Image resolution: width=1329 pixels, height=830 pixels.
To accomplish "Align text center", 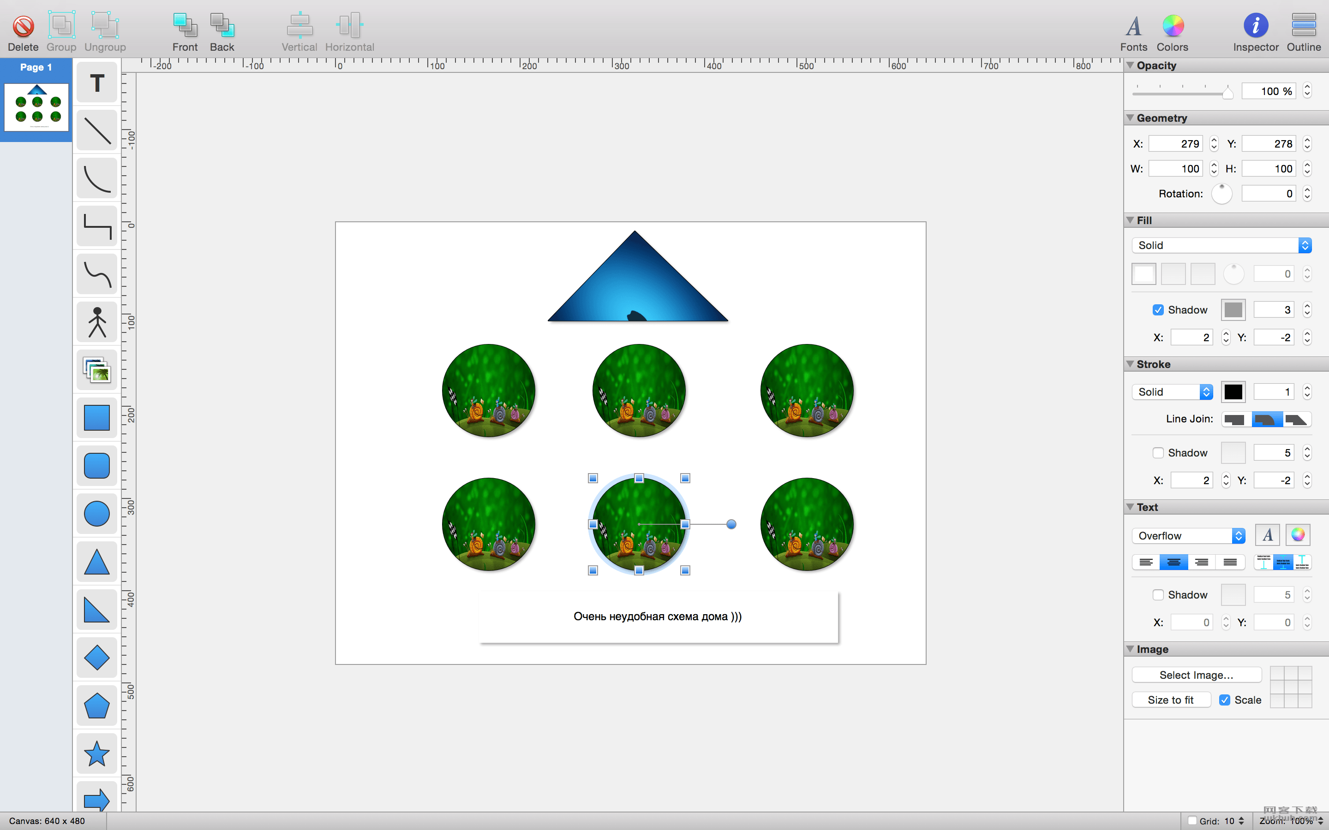I will (1173, 562).
